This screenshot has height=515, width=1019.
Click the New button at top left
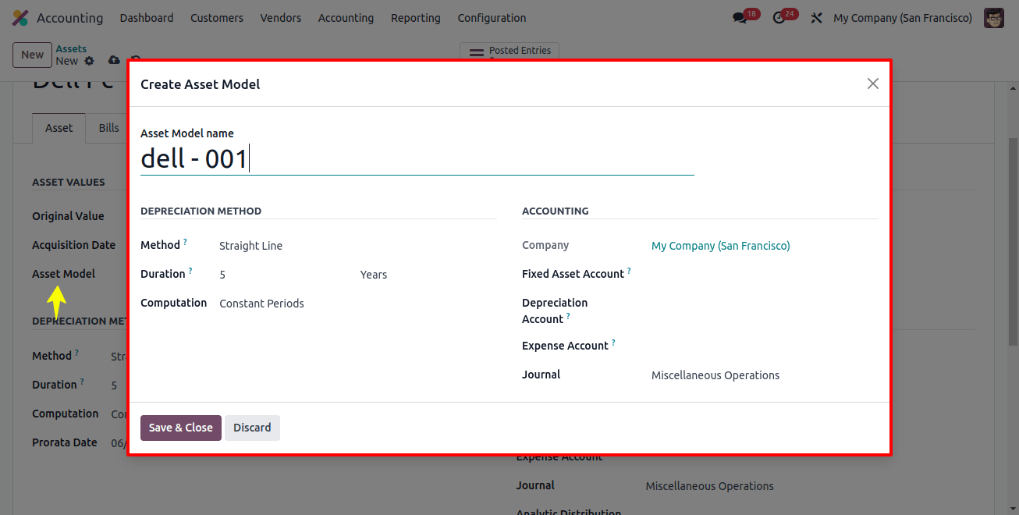pos(32,55)
